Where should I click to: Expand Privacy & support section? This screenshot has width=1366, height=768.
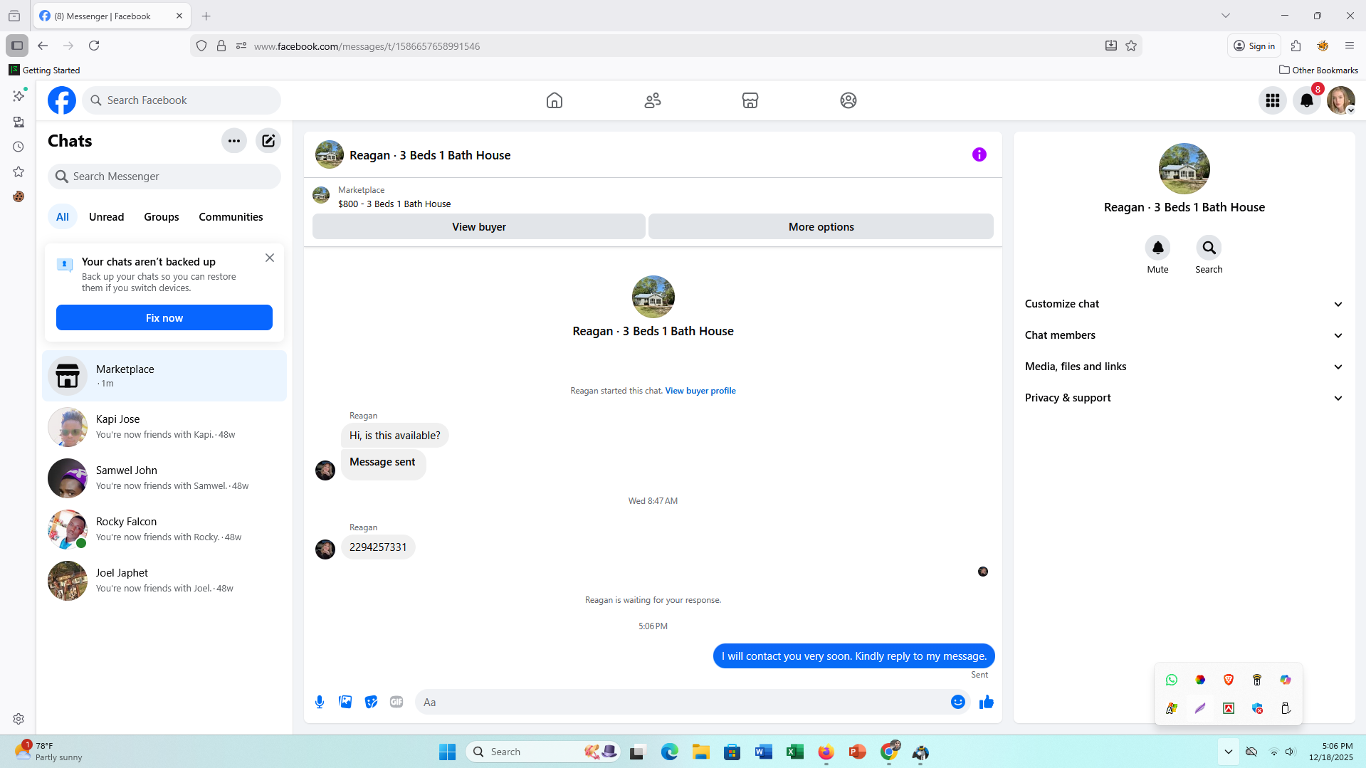coord(1184,398)
